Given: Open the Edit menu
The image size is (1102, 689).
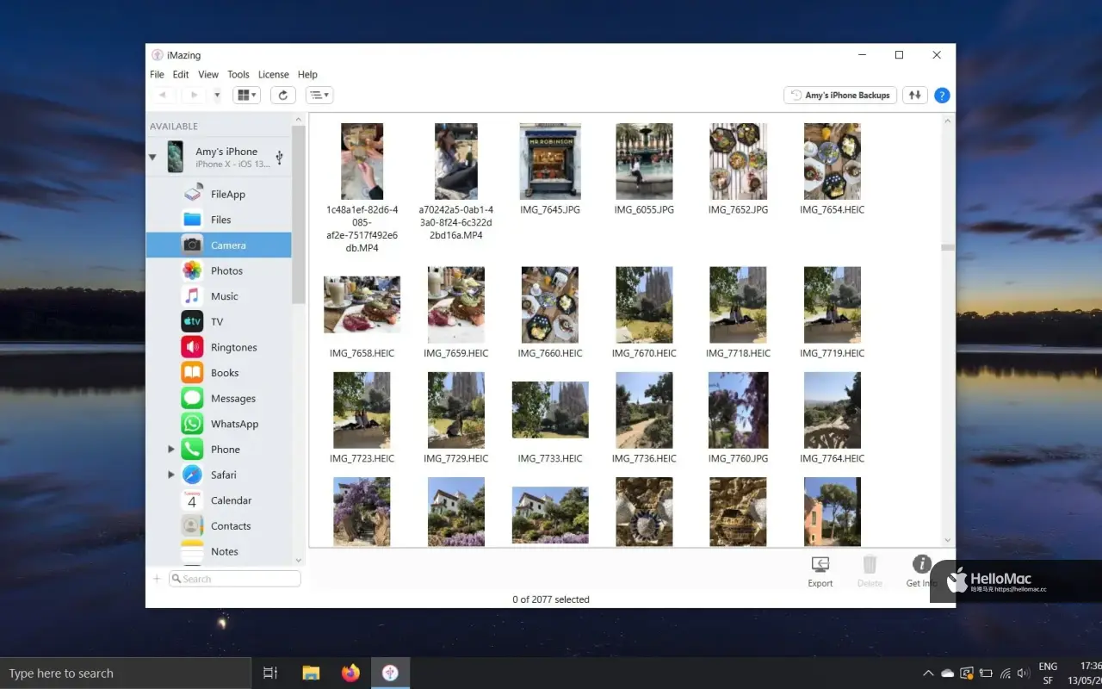Looking at the screenshot, I should click(x=181, y=75).
